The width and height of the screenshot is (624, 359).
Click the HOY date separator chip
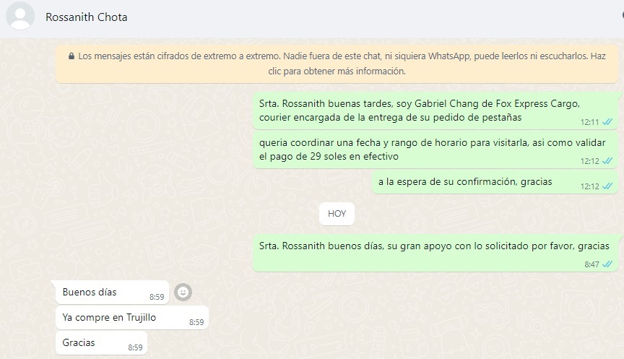pos(337,214)
